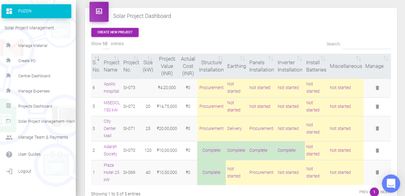Click the CREATE NEW PROJECT button

tap(115, 32)
